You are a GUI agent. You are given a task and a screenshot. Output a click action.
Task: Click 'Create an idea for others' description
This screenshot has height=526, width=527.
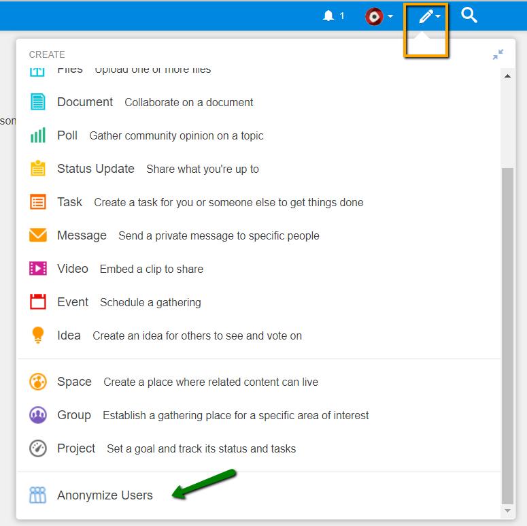pos(197,335)
